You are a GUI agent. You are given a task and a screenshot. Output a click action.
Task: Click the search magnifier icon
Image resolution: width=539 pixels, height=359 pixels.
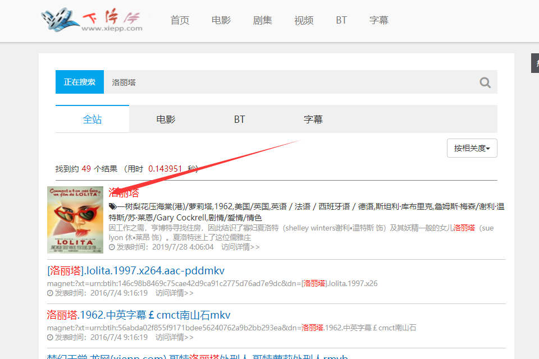tap(485, 82)
